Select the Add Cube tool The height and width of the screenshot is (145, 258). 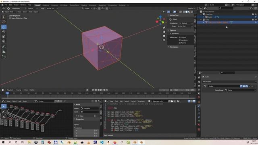point(4,57)
